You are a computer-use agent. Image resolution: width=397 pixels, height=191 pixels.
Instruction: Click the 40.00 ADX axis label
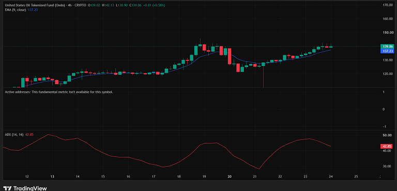(387, 151)
